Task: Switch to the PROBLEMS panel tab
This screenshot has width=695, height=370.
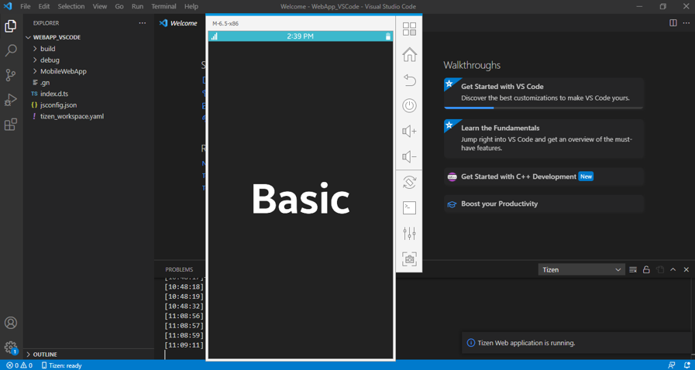Action: tap(179, 269)
